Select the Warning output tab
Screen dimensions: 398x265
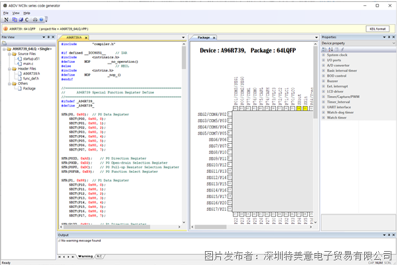(86, 256)
